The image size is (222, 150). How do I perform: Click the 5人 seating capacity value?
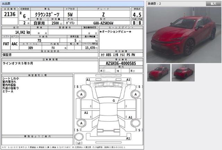[78, 41]
